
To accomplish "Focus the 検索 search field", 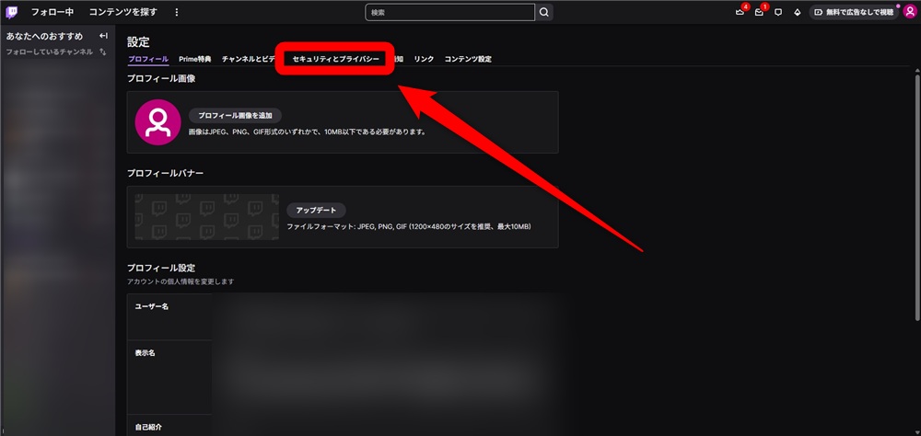I will [450, 12].
